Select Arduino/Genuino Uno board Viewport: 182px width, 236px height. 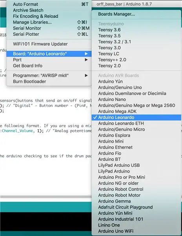coord(136,87)
